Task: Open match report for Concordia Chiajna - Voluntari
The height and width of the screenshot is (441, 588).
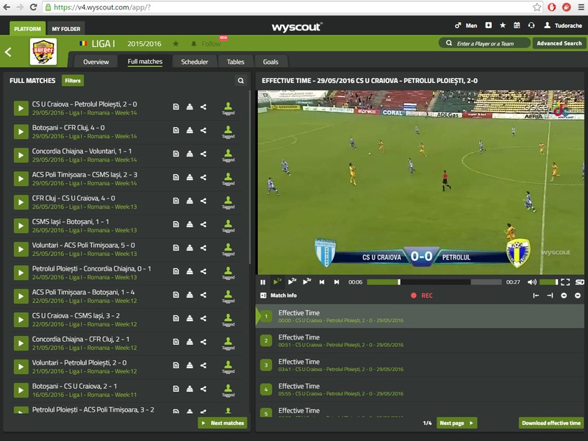Action: 176,154
